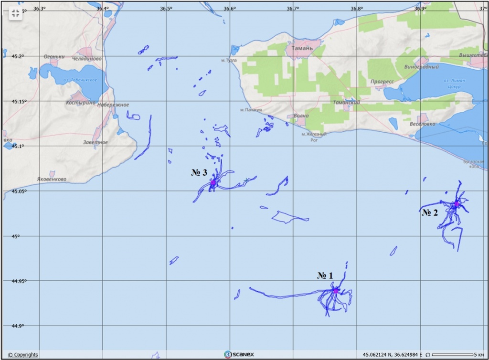Screen dimensions: 489x360
Task: Click the Заветное village label
Action: coord(95,142)
